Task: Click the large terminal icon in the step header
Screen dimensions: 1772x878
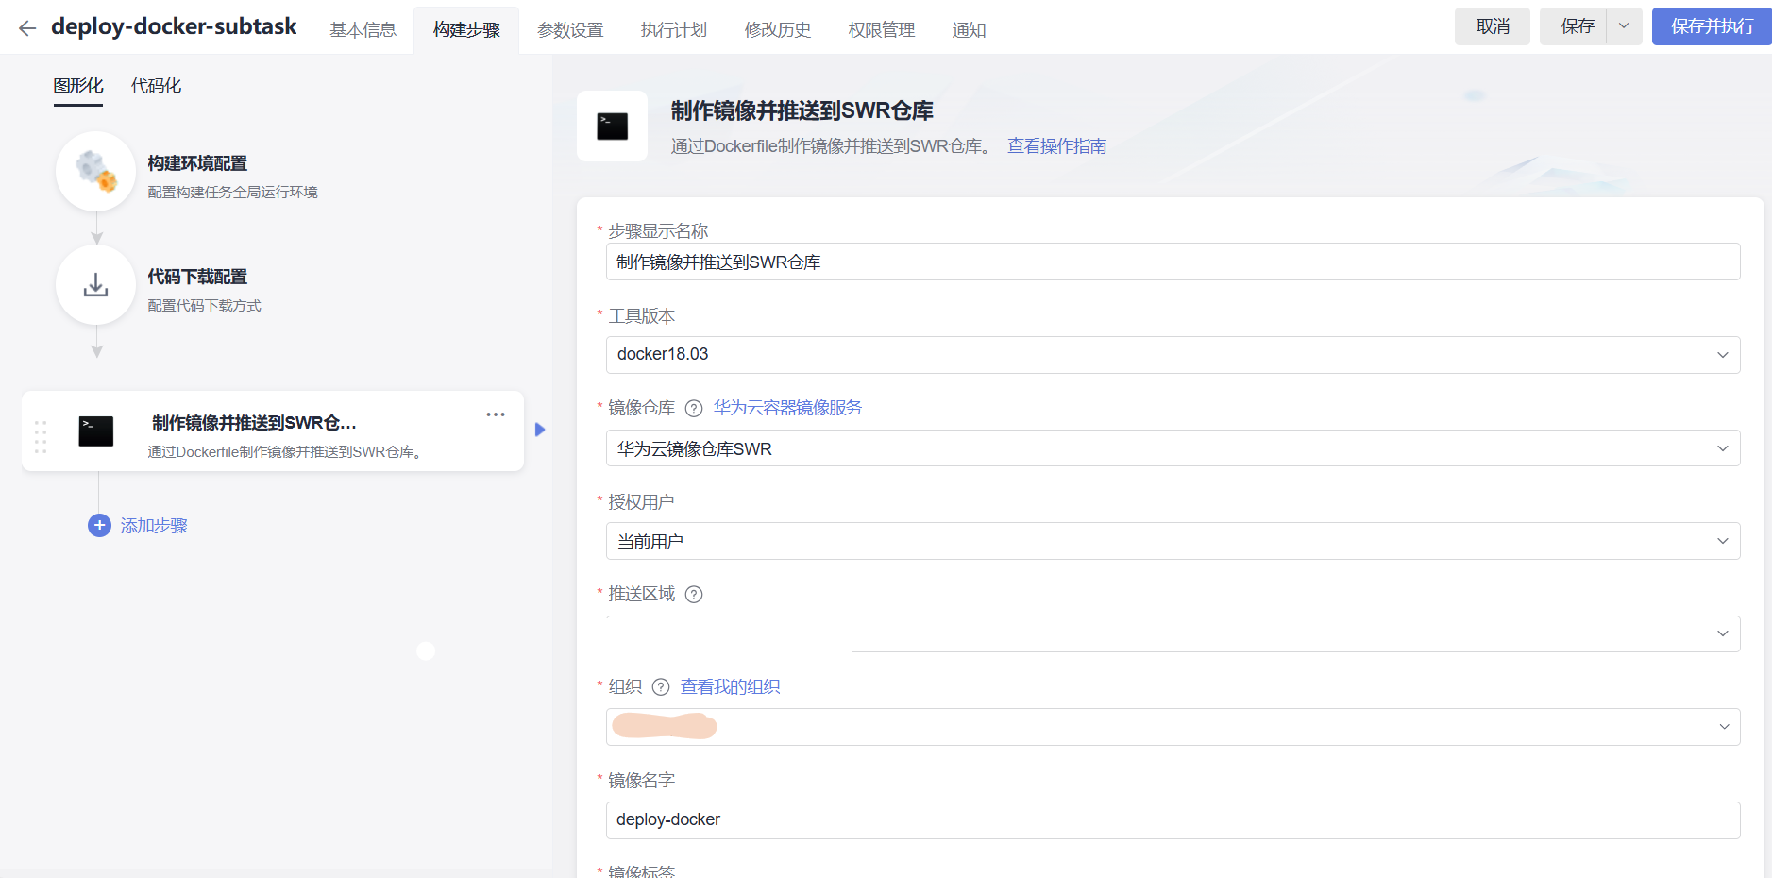Action: click(613, 127)
